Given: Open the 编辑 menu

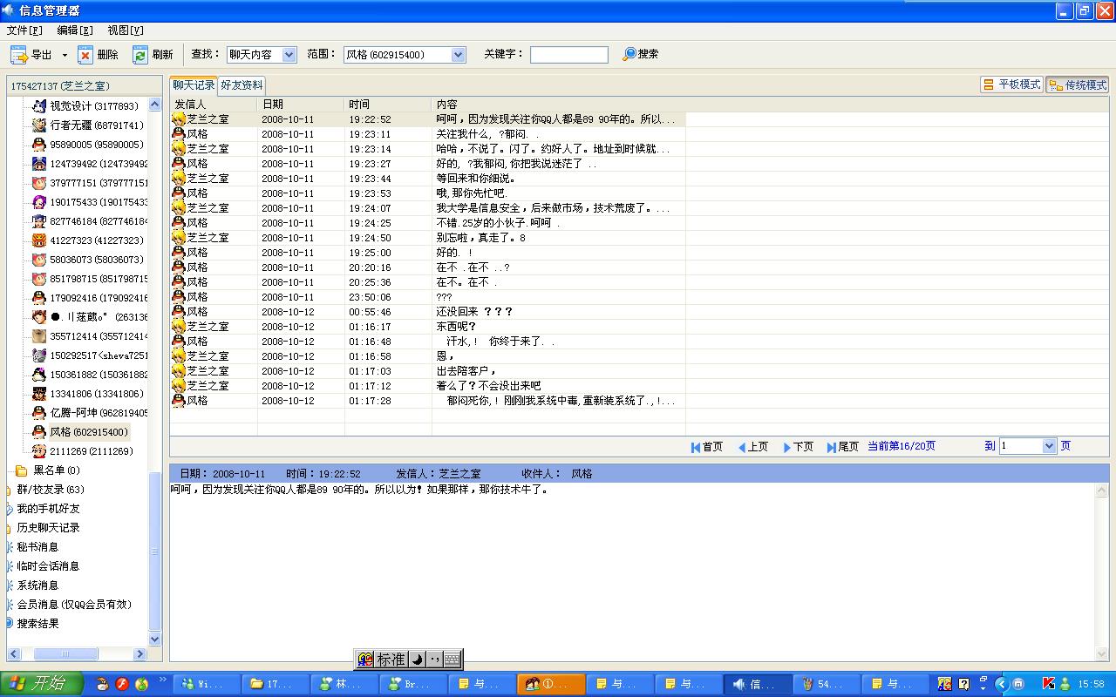Looking at the screenshot, I should click(75, 30).
